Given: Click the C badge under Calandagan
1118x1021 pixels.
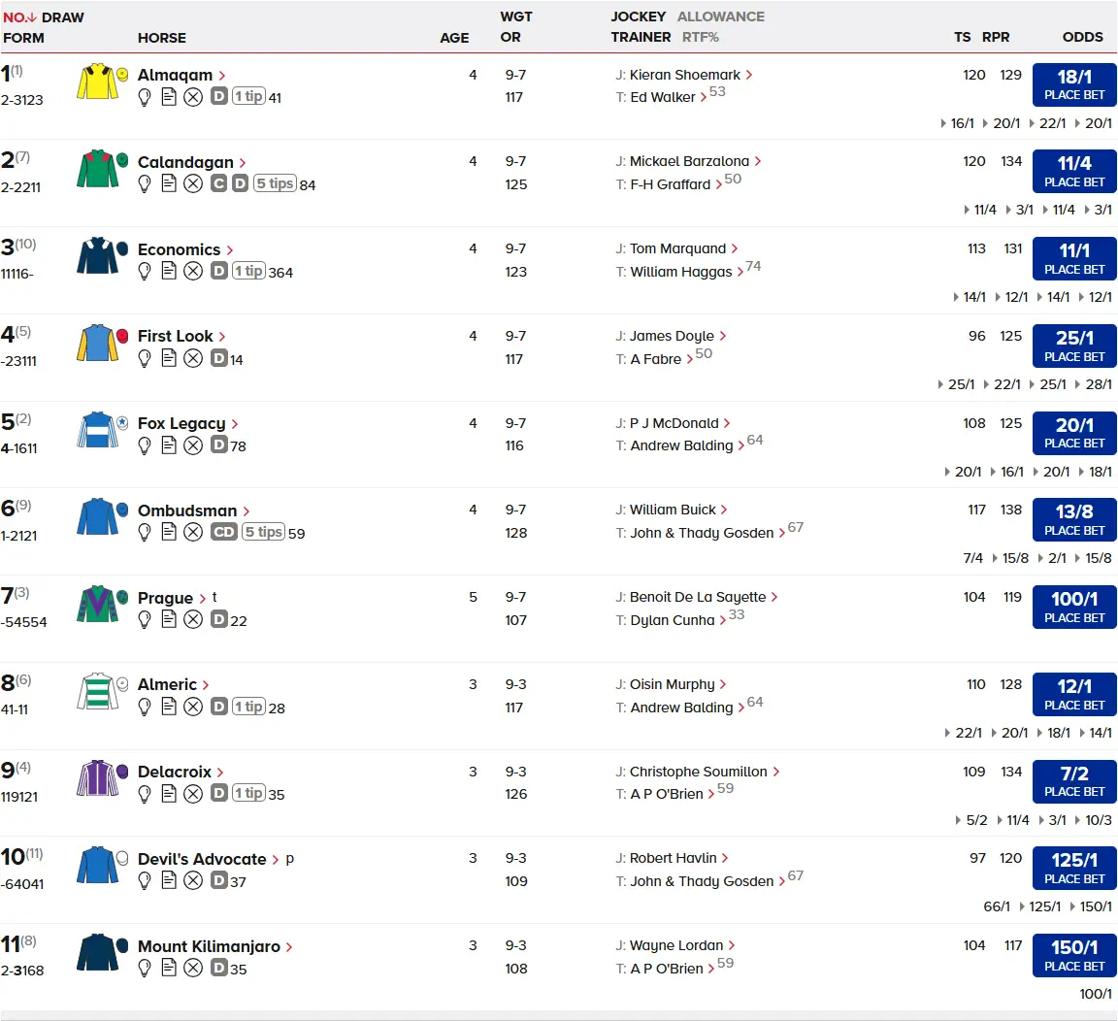Looking at the screenshot, I should 218,184.
